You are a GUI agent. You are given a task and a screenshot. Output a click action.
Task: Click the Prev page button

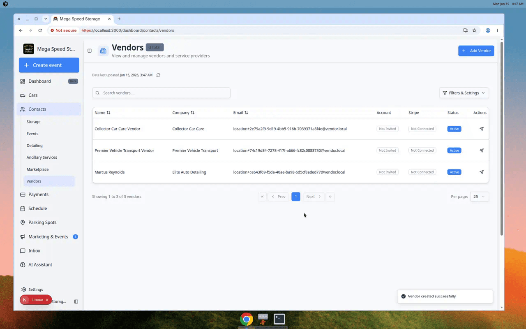(x=278, y=197)
